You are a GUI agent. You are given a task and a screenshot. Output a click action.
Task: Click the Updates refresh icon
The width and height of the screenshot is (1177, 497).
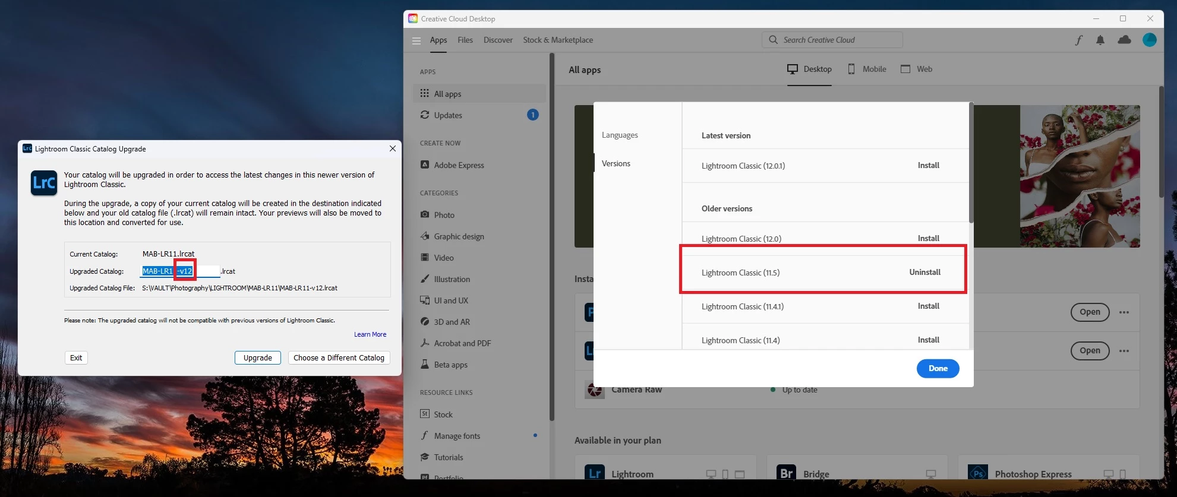(x=425, y=115)
